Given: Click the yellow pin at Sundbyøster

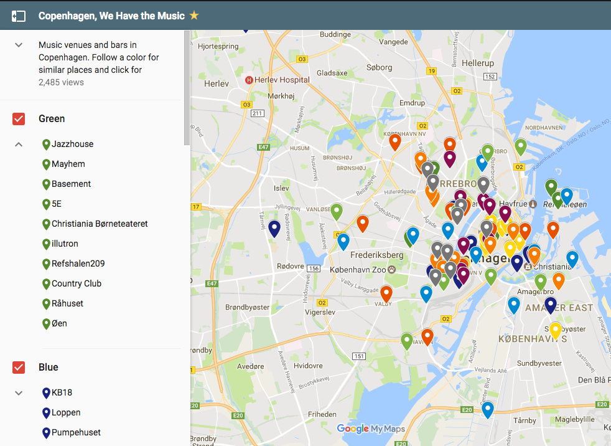Looking at the screenshot, I should click(555, 330).
